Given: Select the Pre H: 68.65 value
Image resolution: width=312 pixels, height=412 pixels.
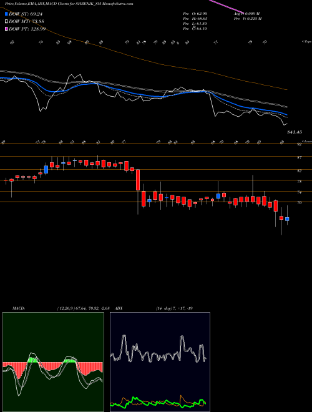Looking at the screenshot, I should 195,19.
